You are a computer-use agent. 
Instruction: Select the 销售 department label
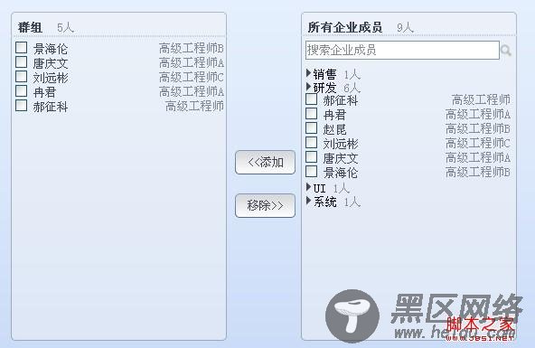click(x=324, y=74)
